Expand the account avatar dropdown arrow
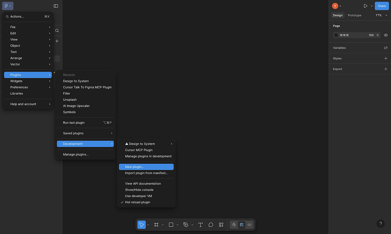Viewport: 391px width, 234px height. tap(340, 6)
